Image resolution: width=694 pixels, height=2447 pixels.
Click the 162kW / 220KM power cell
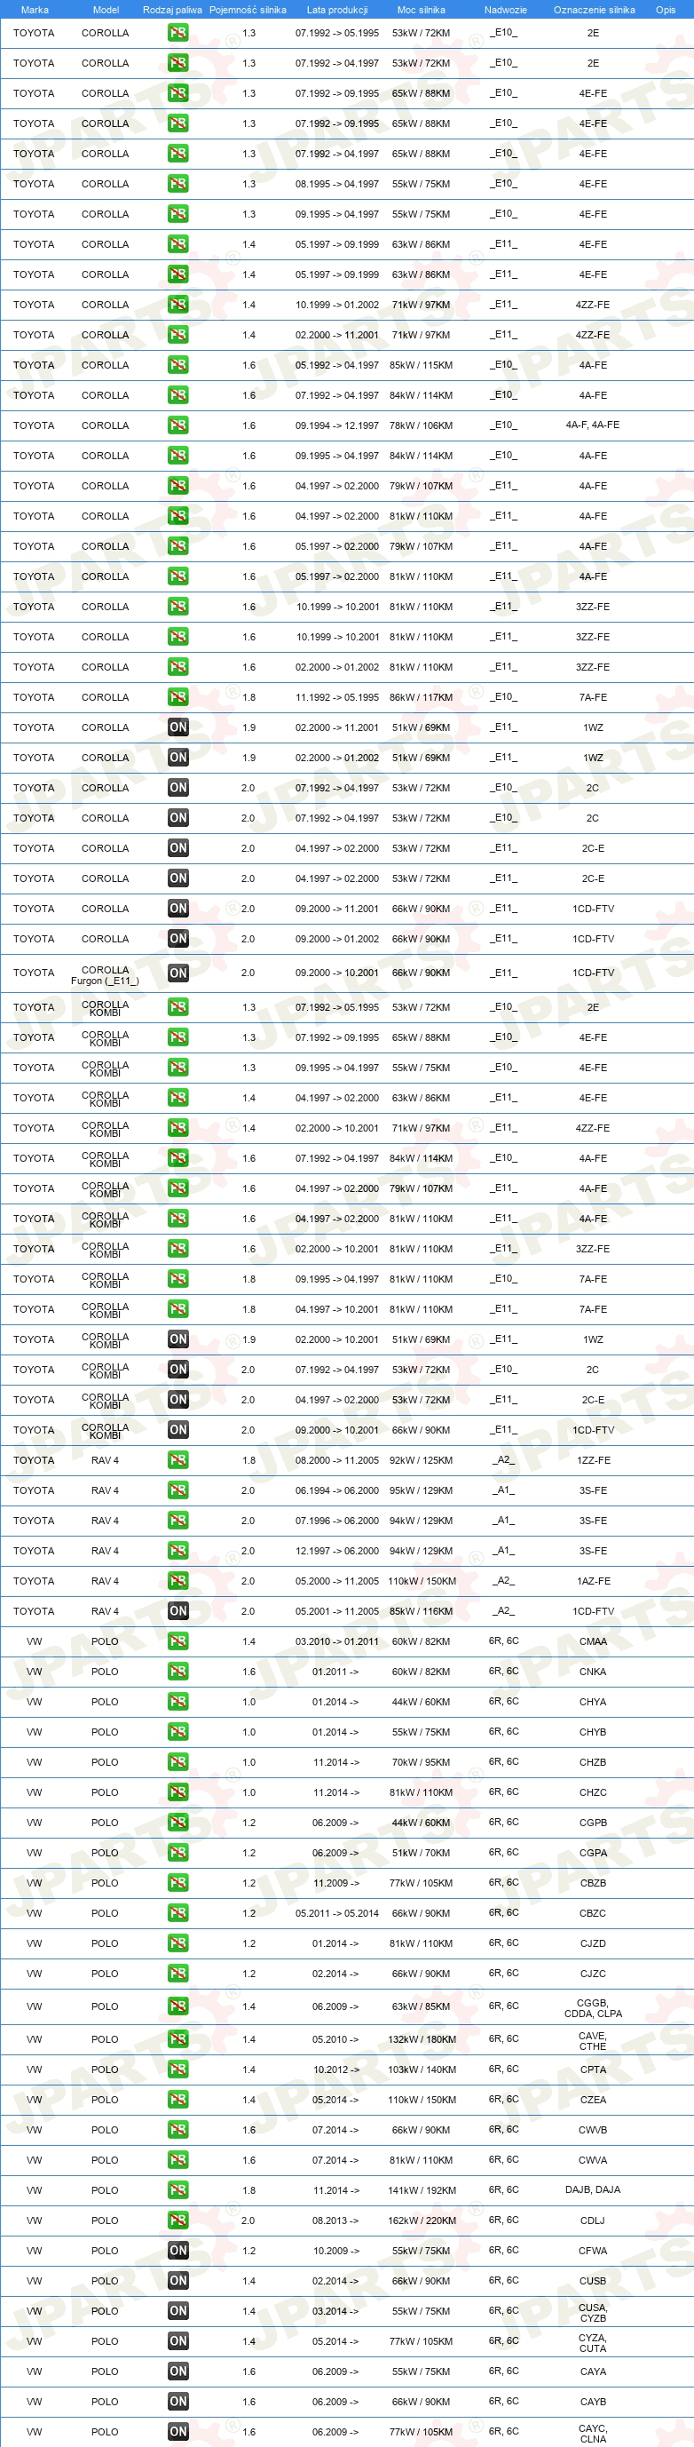pos(422,2220)
